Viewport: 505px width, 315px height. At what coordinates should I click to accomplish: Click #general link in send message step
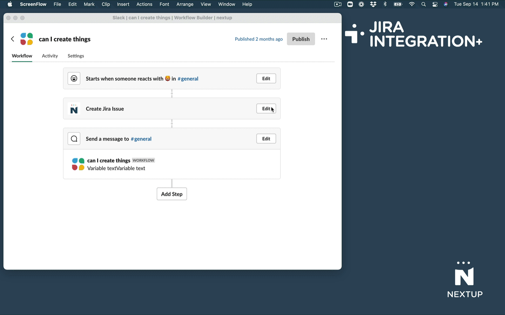point(141,139)
